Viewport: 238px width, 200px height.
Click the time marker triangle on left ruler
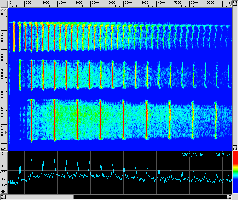coord(5,132)
